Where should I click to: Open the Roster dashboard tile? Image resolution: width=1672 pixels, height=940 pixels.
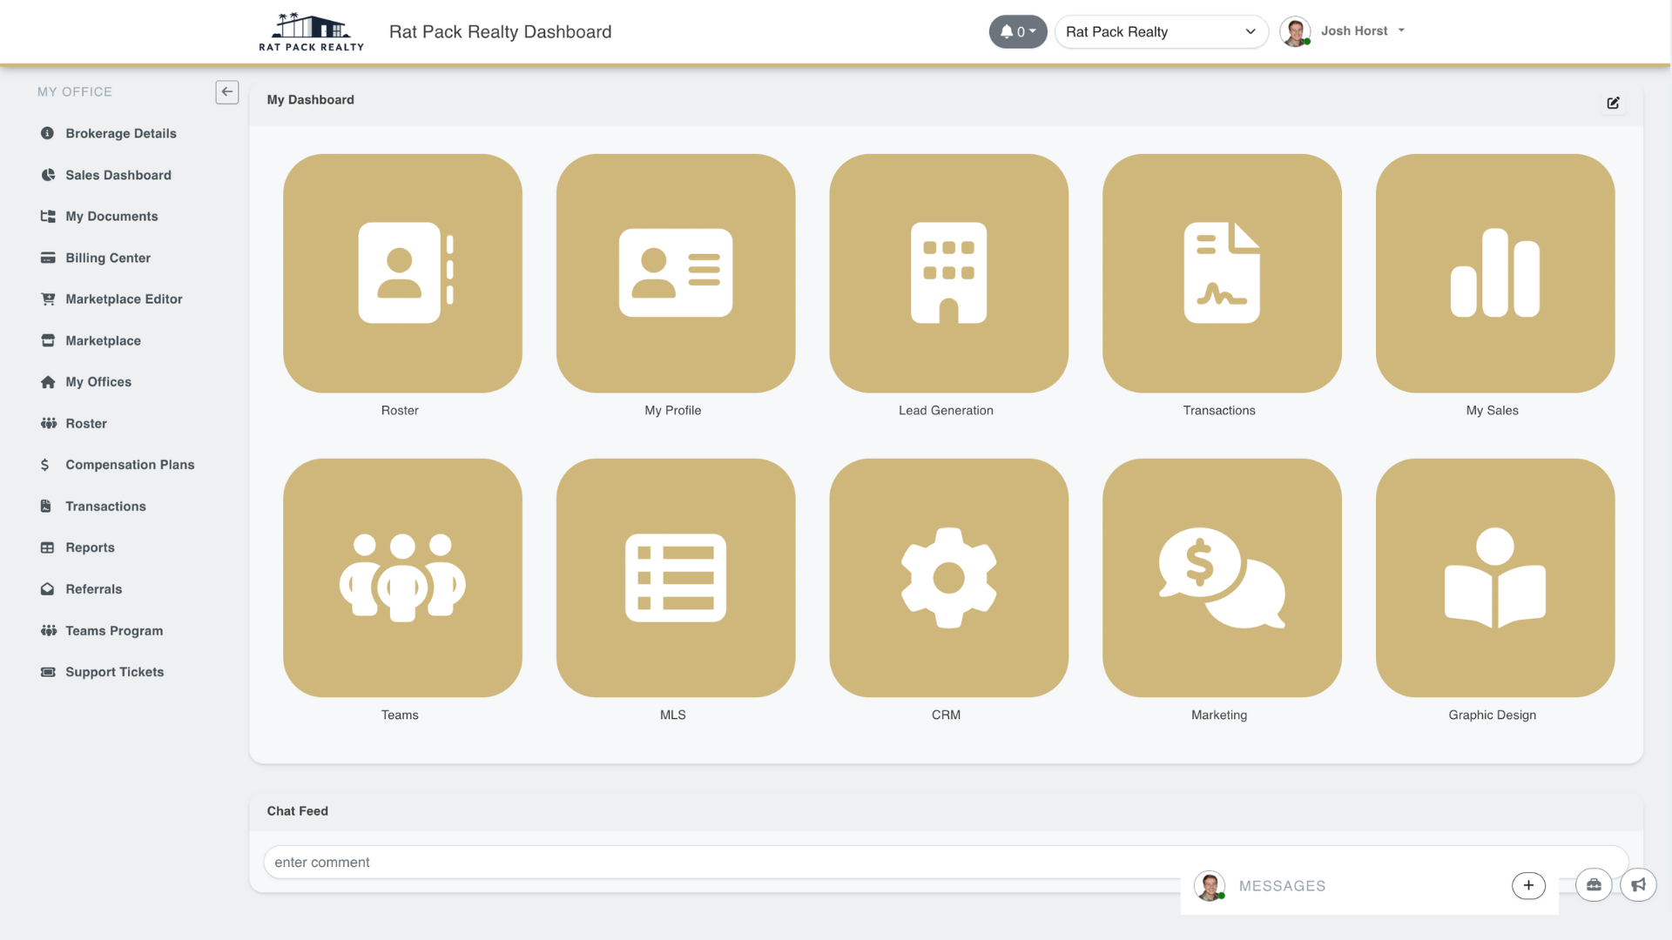(401, 273)
